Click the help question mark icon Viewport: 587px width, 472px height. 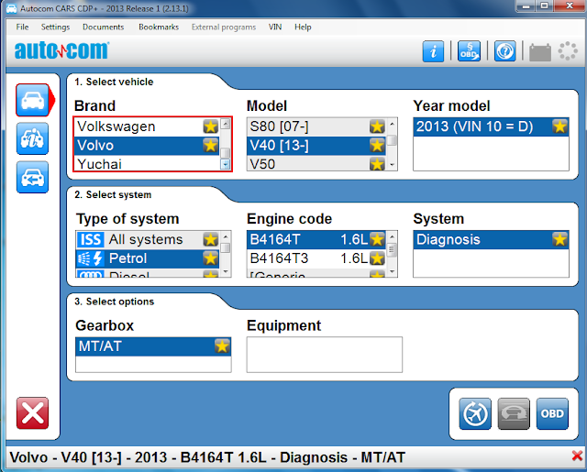point(505,51)
